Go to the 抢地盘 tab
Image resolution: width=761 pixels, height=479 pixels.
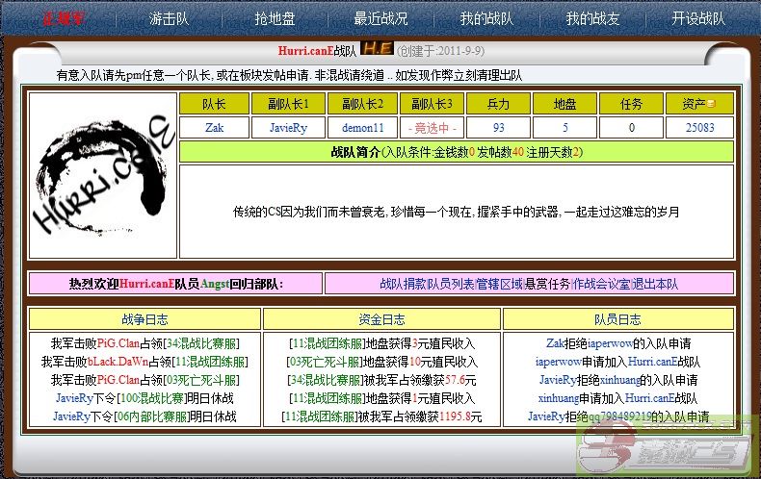click(275, 18)
